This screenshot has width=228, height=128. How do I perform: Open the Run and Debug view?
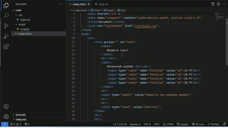pos(6,36)
